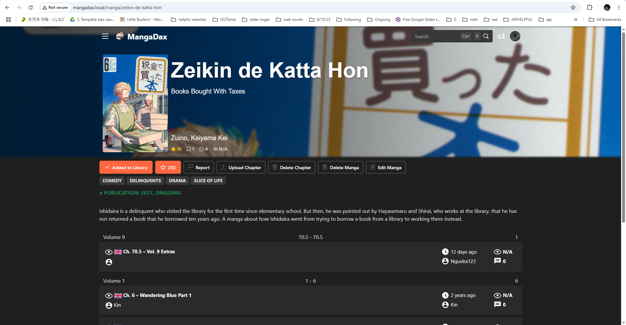The width and height of the screenshot is (626, 325).
Task: Click the Not secure site info badge
Action: pos(55,7)
